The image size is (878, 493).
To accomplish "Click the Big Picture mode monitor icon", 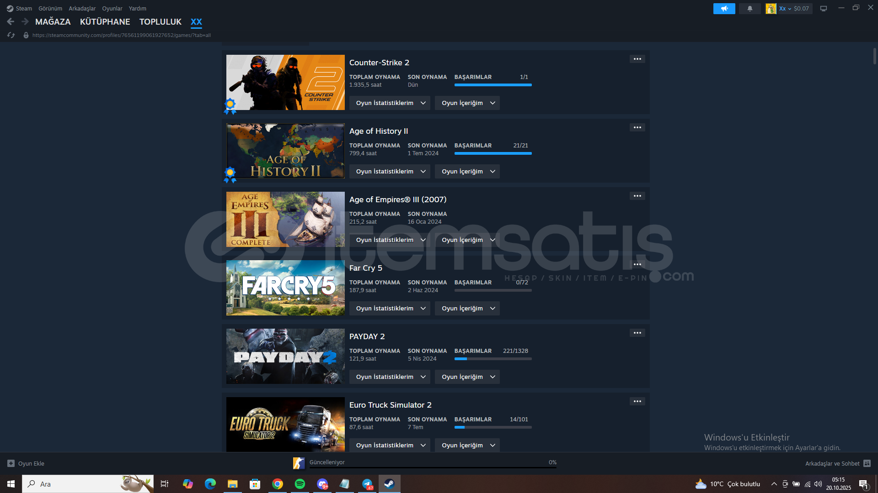I will (x=823, y=9).
